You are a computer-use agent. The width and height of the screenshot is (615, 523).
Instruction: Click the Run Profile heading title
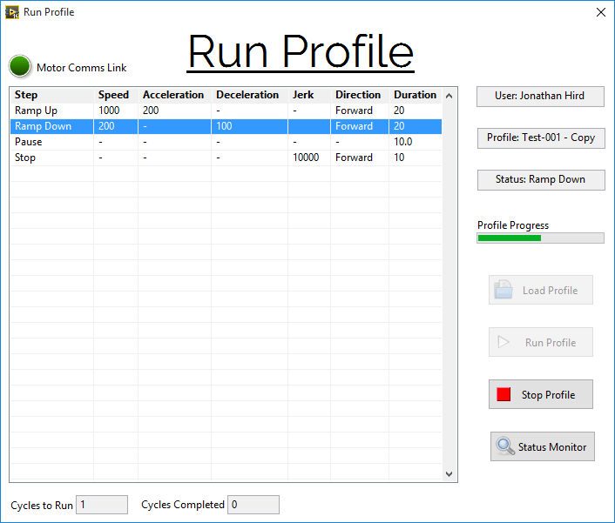click(301, 51)
